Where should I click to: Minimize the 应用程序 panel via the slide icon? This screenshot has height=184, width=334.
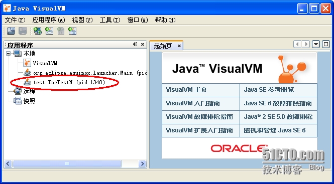coord(135,44)
